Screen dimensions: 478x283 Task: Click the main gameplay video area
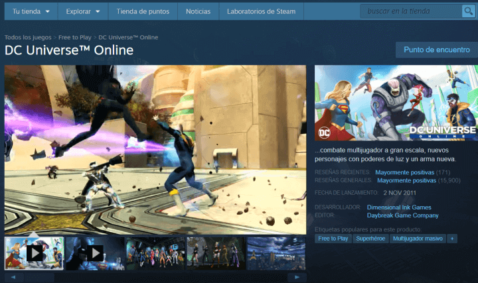[155, 149]
